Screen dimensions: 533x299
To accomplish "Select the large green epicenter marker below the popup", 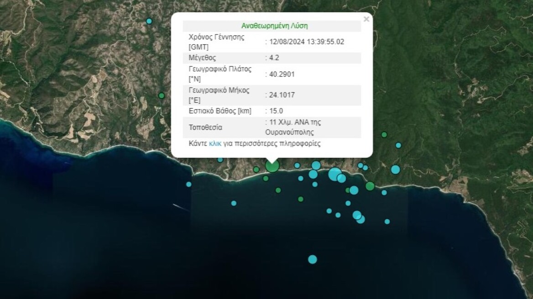I will pyautogui.click(x=272, y=166).
